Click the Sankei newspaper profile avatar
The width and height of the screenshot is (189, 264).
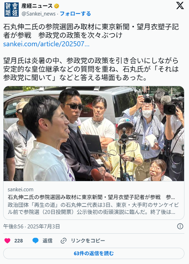[11, 9]
